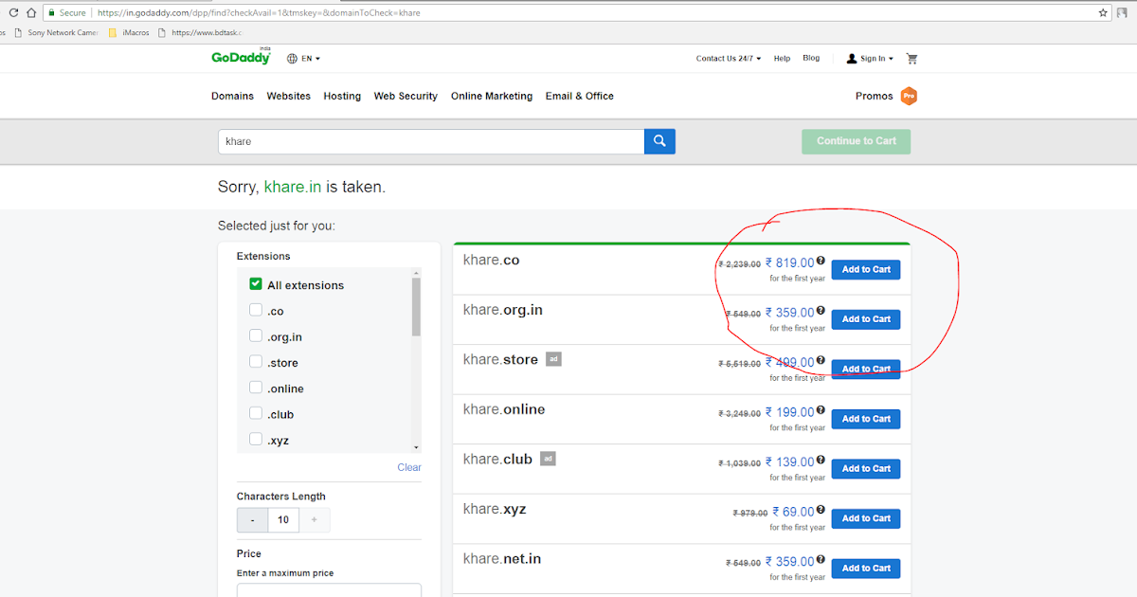Open the Sign In dropdown arrow
The height and width of the screenshot is (597, 1137).
click(x=890, y=58)
